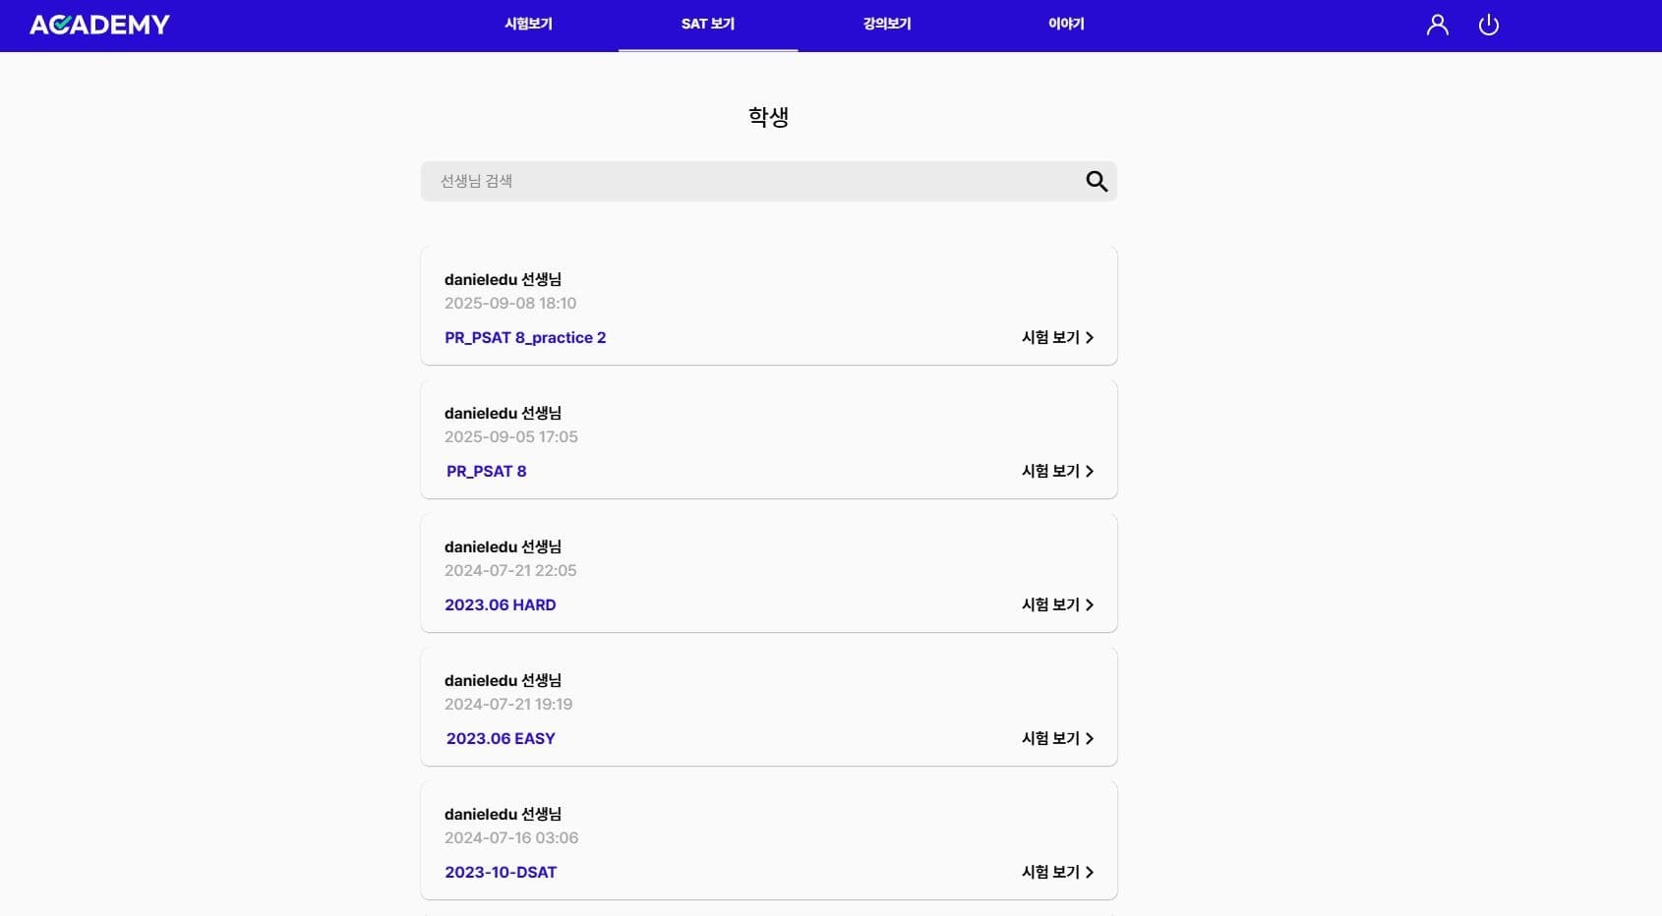Open the PR_PSAT 8 exam link
1662x916 pixels.
486,471
